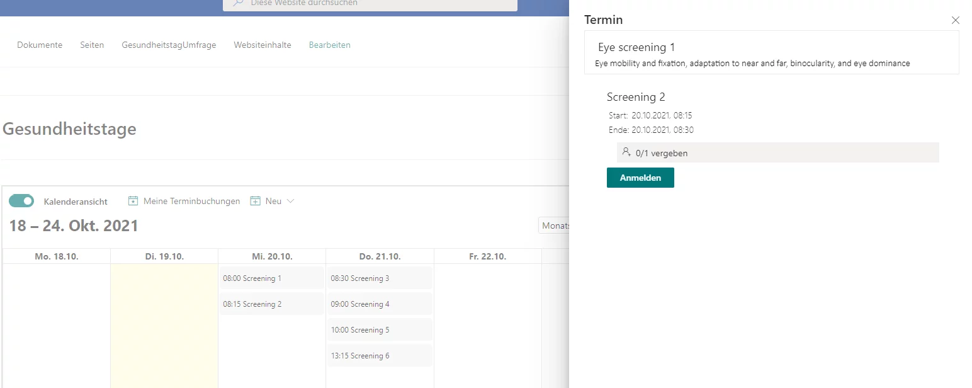972x388 pixels.
Task: Open the 08:30 Screening 3 appointment
Action: pos(380,278)
